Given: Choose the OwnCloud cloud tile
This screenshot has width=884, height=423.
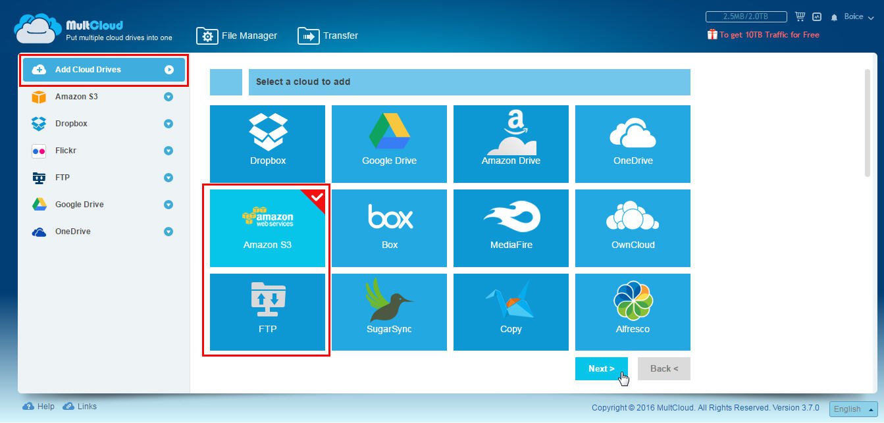Looking at the screenshot, I should (x=633, y=228).
